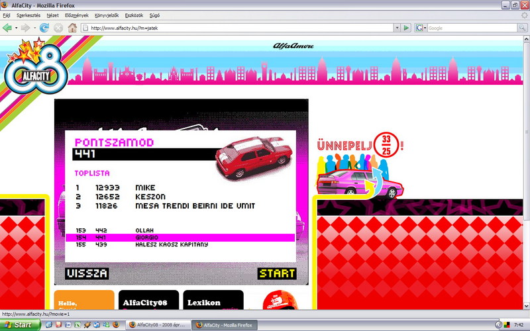Click the system tray clock 7:42

pyautogui.click(x=519, y=325)
